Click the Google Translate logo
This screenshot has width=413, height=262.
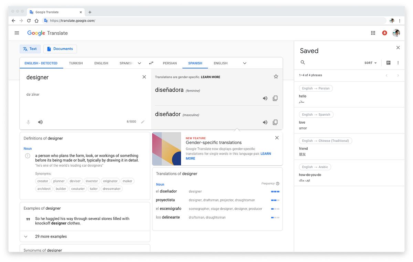click(47, 33)
